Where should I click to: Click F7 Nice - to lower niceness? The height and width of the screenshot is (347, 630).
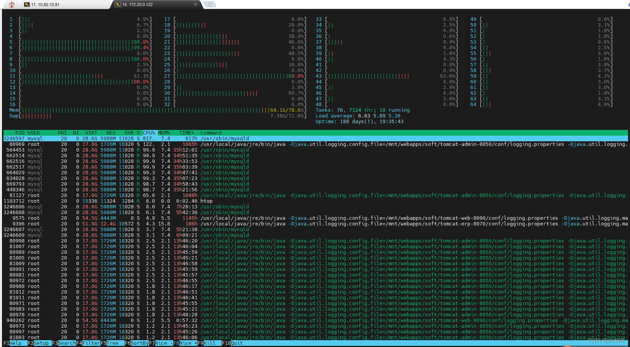(161, 343)
